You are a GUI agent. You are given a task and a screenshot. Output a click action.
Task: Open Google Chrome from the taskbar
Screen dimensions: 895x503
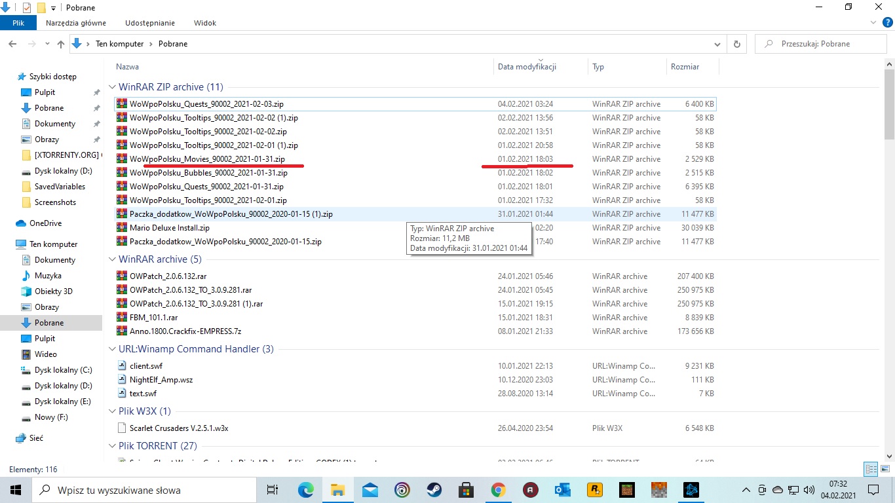tap(498, 490)
